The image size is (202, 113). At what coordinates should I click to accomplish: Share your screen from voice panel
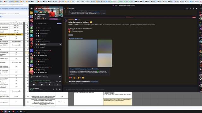coord(42,85)
